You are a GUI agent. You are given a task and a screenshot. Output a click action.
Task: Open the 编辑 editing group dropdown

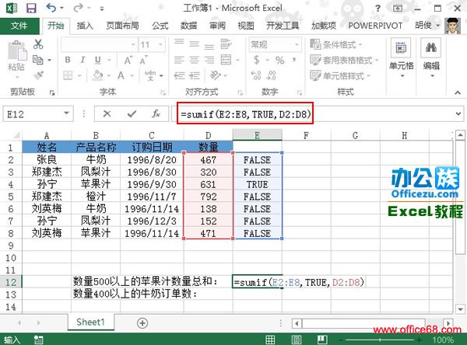[x=431, y=58]
